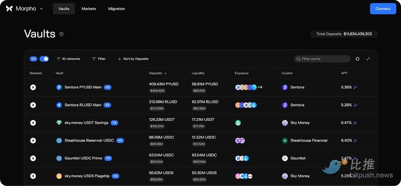Click the Morpho butterfly logo
This screenshot has width=401, height=186.
coord(9,9)
